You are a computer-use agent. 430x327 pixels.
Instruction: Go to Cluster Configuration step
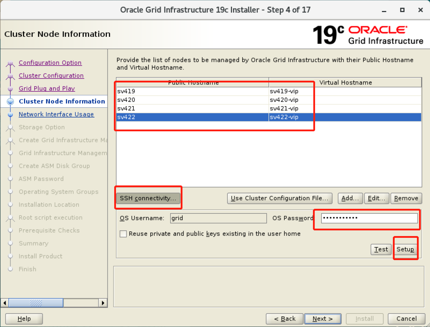[x=51, y=75]
